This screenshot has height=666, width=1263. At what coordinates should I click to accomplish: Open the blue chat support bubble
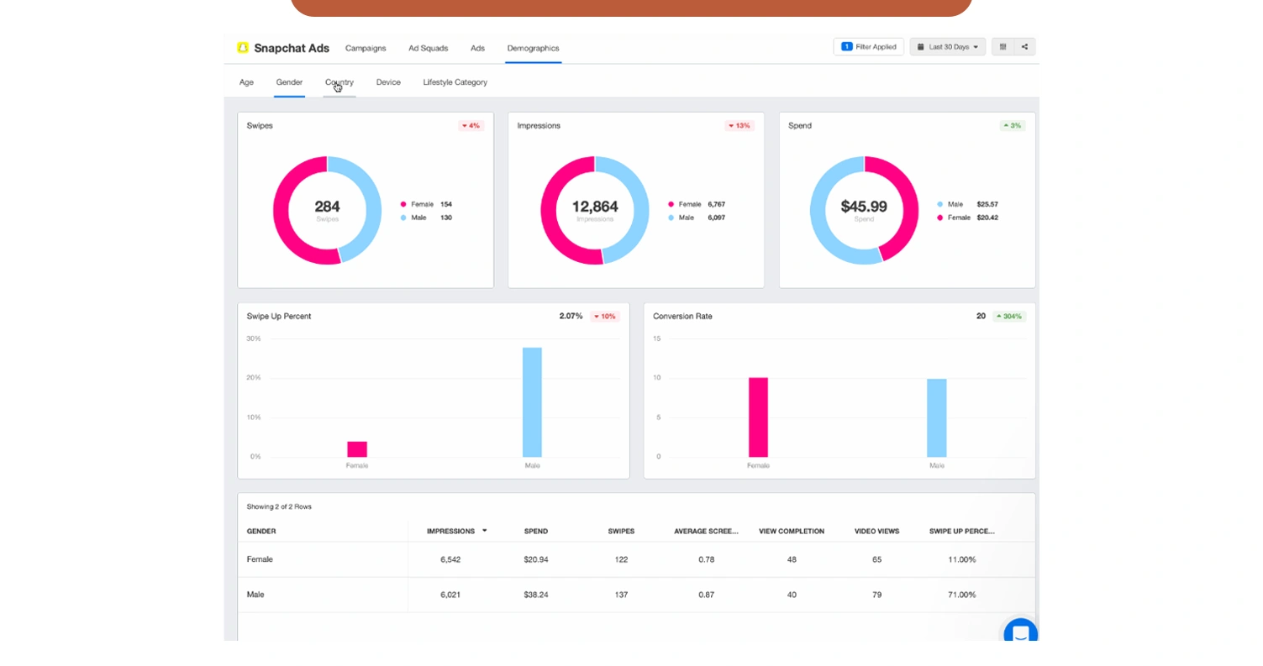click(x=1020, y=635)
